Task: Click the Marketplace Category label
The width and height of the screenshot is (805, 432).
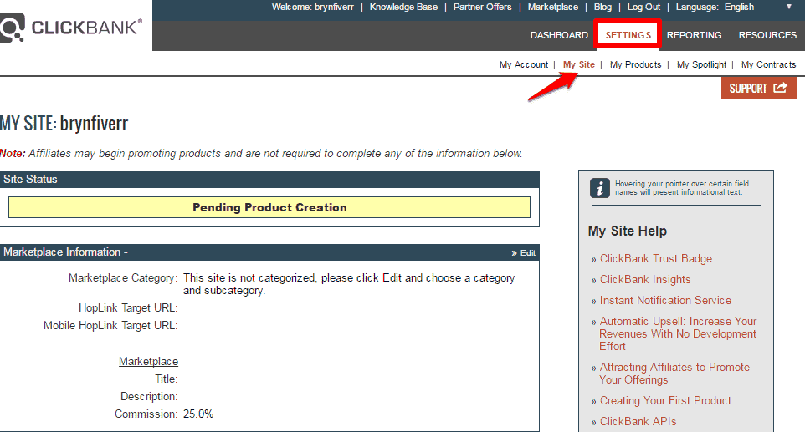Action: [x=123, y=277]
